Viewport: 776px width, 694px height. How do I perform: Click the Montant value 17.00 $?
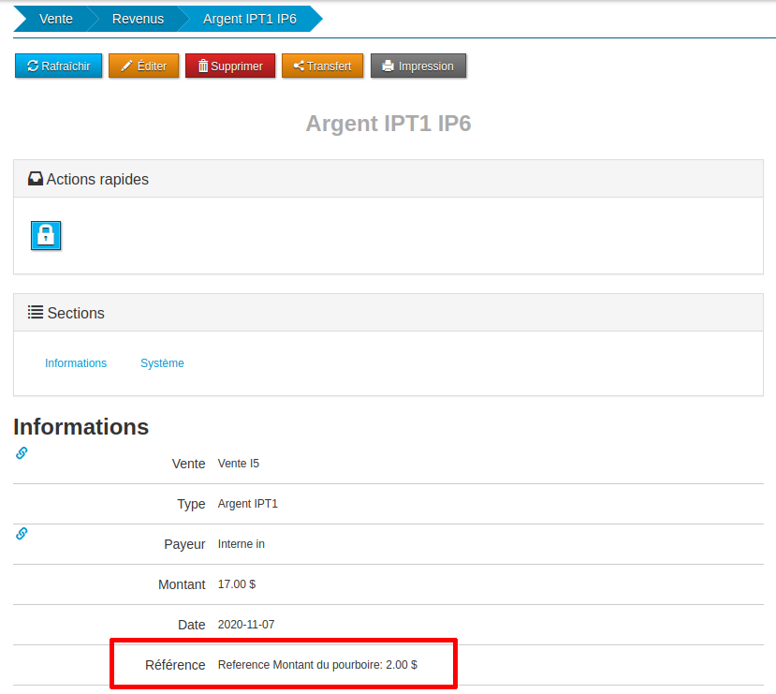(x=237, y=584)
